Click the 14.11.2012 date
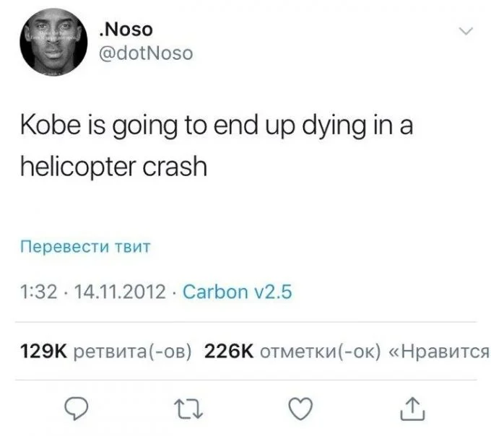This screenshot has width=491, height=436. point(121,292)
